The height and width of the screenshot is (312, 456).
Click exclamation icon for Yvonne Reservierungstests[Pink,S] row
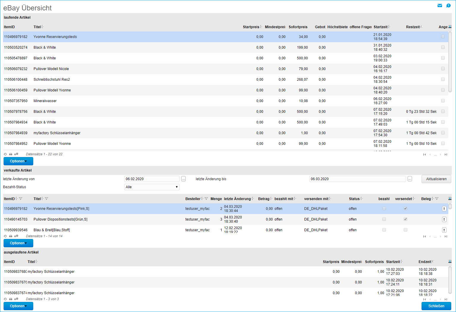click(444, 209)
